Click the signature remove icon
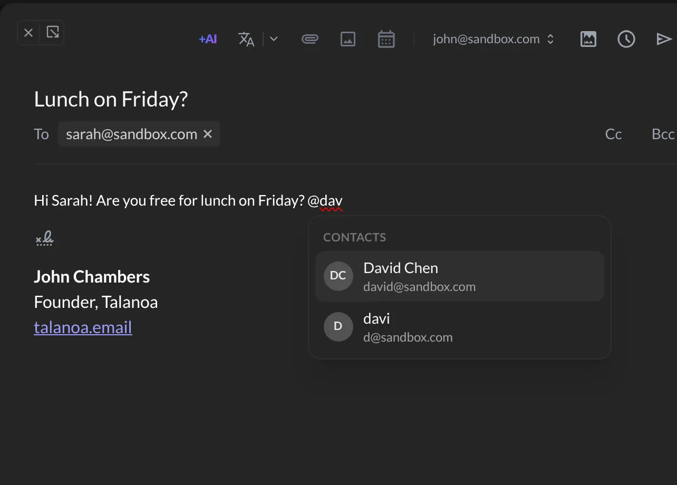This screenshot has width=677, height=485. [x=45, y=239]
